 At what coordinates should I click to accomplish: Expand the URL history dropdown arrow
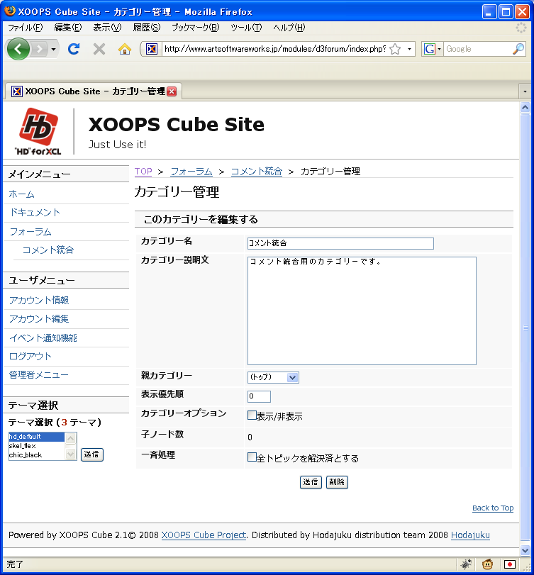coord(410,49)
